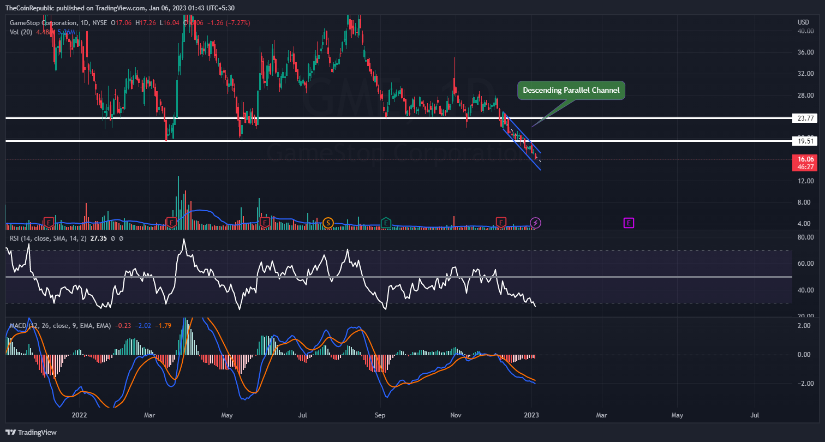Viewport: 825px width, 442px height.
Task: Click the Sep label on time axis
Action: click(x=380, y=415)
